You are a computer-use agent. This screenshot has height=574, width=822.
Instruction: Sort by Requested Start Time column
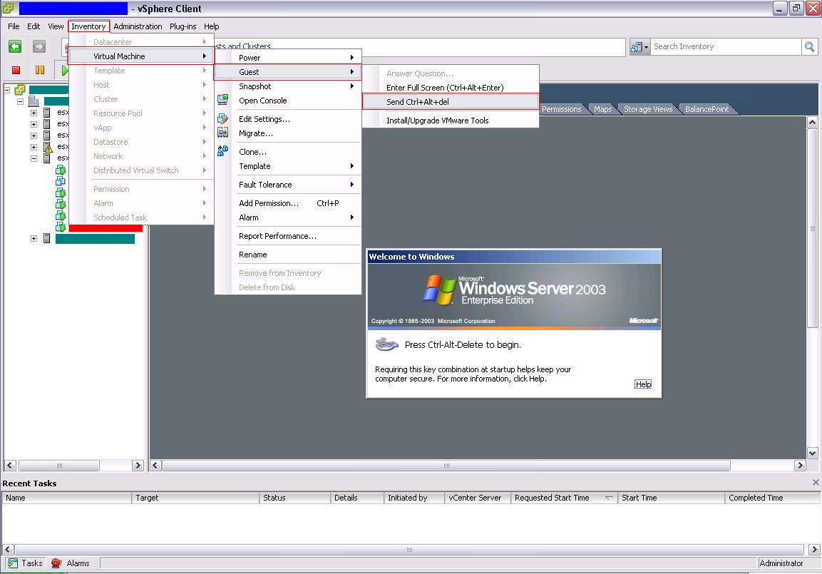pyautogui.click(x=563, y=498)
